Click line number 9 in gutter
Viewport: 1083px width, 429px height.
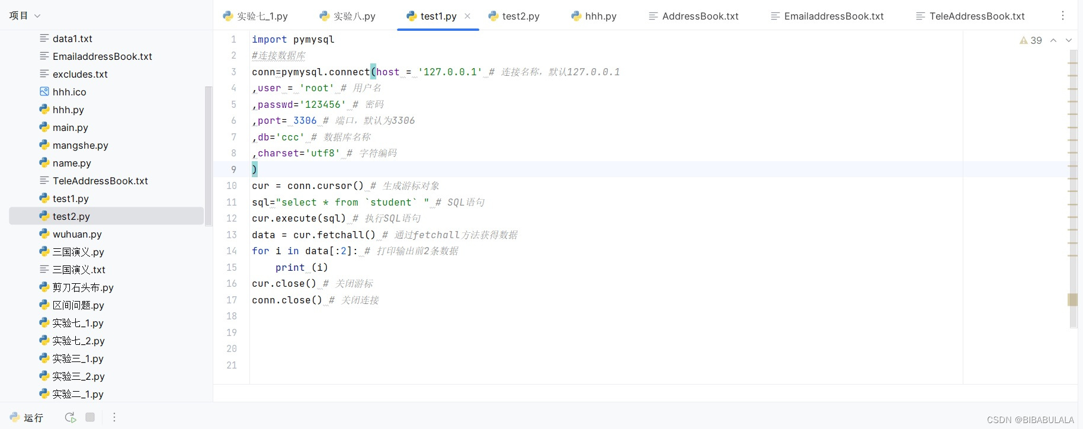(233, 169)
